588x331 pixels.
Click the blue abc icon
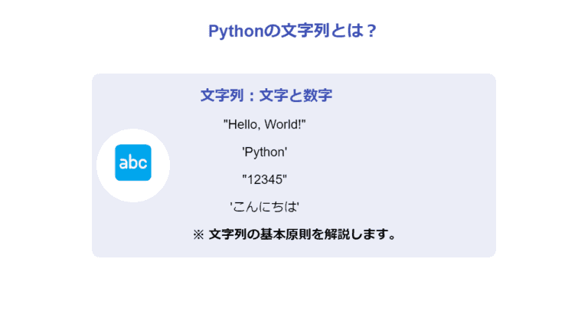pos(133,162)
